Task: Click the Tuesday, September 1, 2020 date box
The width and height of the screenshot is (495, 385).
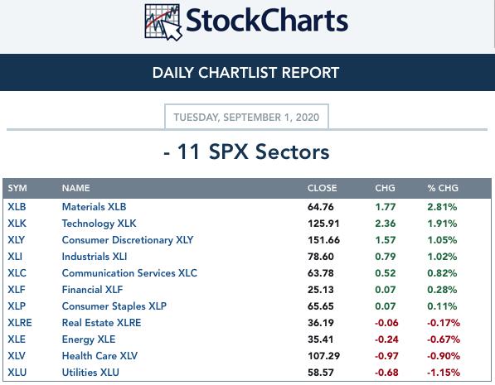Action: (x=246, y=117)
